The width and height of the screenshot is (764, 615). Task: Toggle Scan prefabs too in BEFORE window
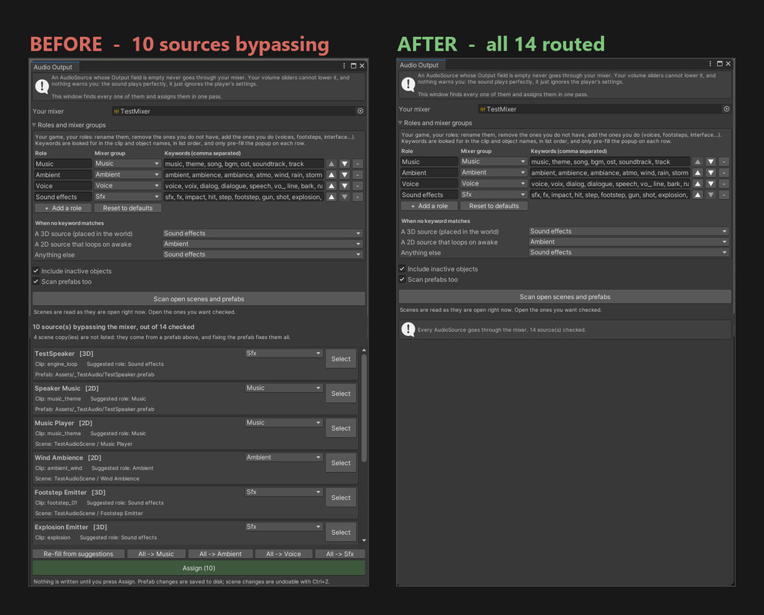36,281
